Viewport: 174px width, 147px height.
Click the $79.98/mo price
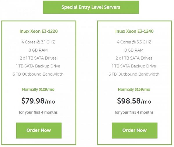tap(38, 101)
